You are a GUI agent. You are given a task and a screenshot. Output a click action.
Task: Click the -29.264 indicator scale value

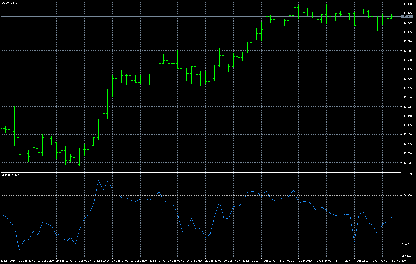407,256
